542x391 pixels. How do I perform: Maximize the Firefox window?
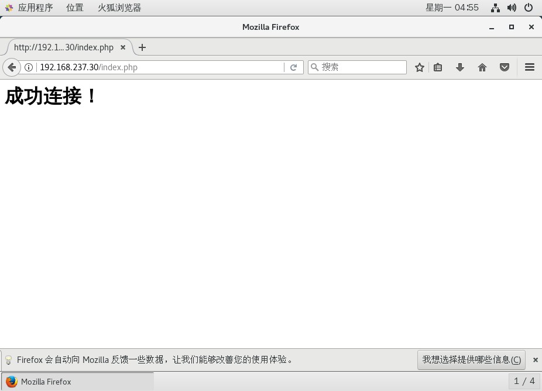coord(512,27)
